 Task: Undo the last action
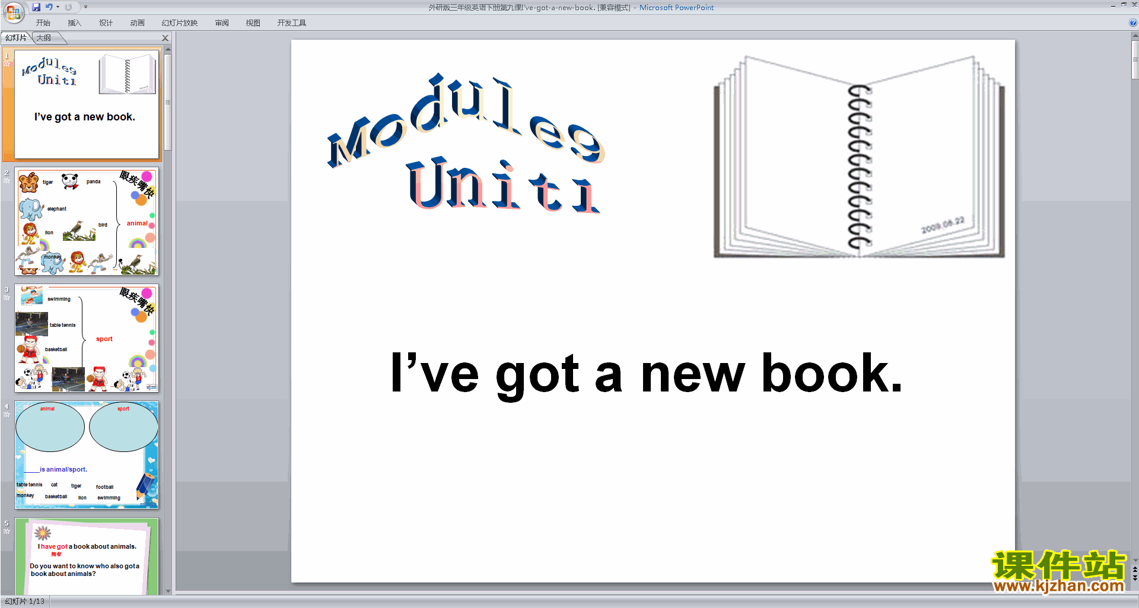pos(49,7)
